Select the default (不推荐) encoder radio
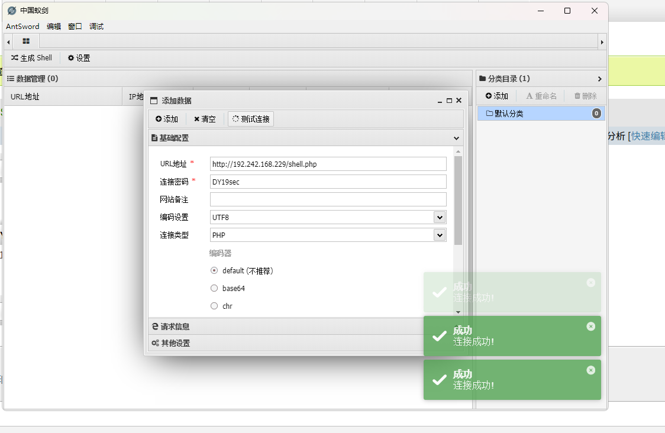Image resolution: width=665 pixels, height=433 pixels. (x=214, y=270)
